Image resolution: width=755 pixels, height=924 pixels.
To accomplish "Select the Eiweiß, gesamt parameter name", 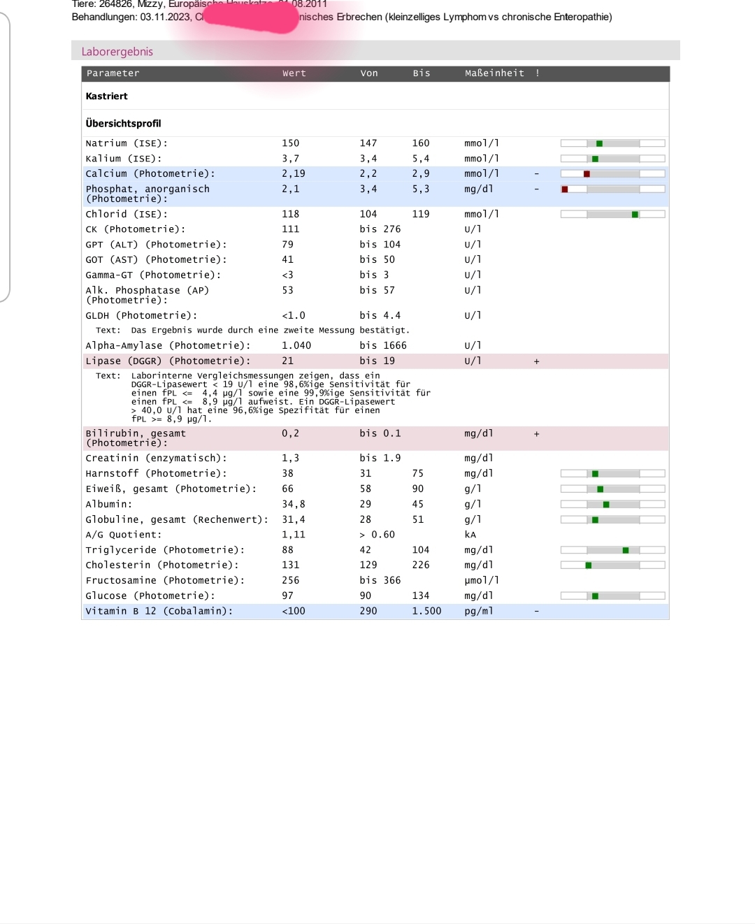I will pyautogui.click(x=171, y=489).
